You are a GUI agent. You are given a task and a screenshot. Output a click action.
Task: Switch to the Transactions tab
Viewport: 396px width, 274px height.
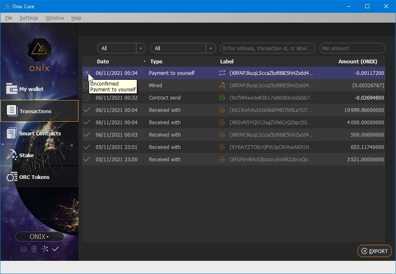[x=39, y=111]
